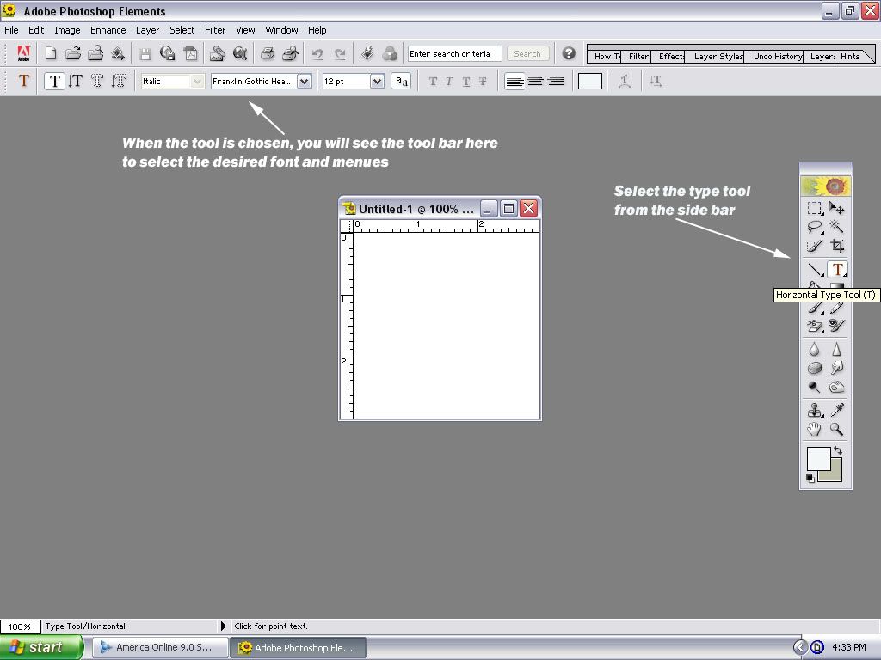This screenshot has width=881, height=660.
Task: Open the 12 pt font size dropdown
Action: pyautogui.click(x=377, y=82)
